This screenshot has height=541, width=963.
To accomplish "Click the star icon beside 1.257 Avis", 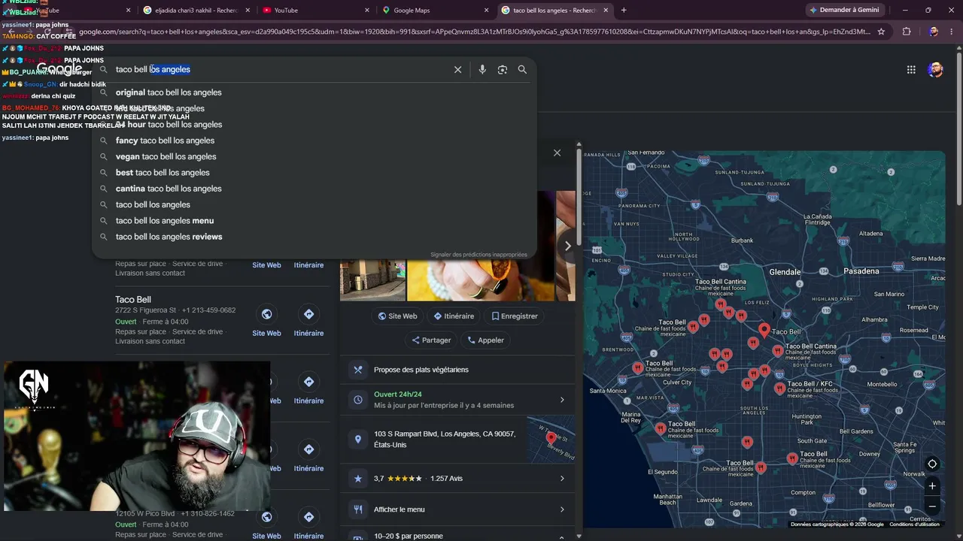I will (358, 479).
